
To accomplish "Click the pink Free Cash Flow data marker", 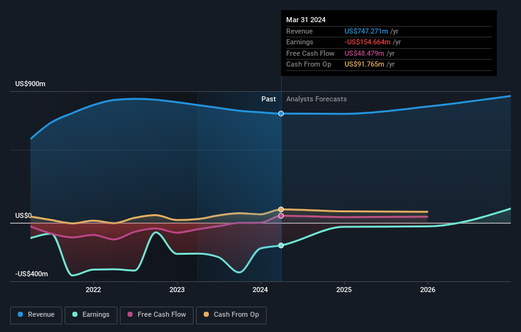I will coord(281,216).
